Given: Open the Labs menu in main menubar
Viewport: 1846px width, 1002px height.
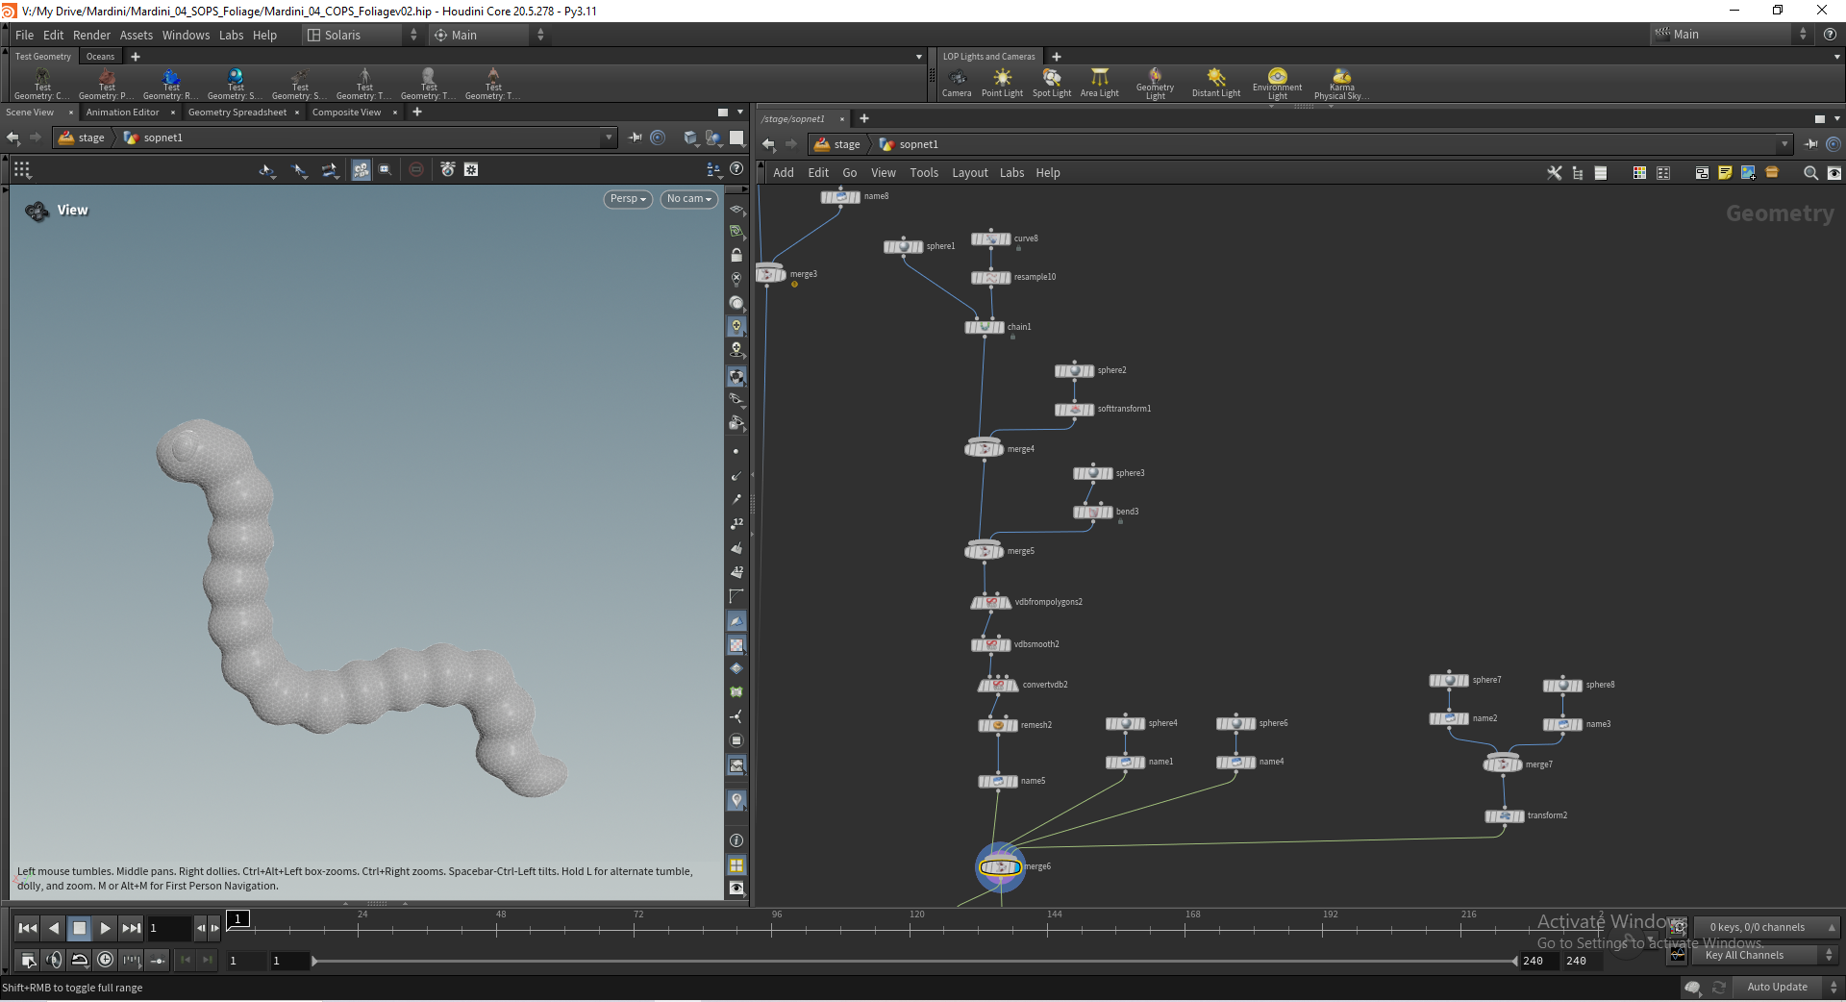Looking at the screenshot, I should 231,35.
